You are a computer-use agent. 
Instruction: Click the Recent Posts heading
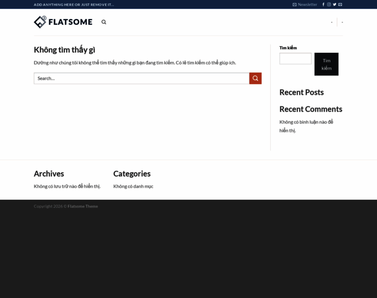click(x=301, y=92)
